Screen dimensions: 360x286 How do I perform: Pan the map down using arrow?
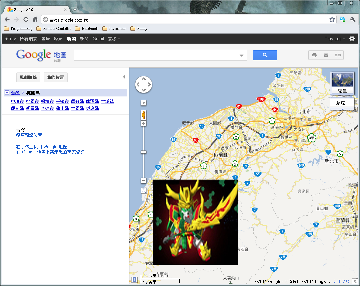(x=143, y=90)
